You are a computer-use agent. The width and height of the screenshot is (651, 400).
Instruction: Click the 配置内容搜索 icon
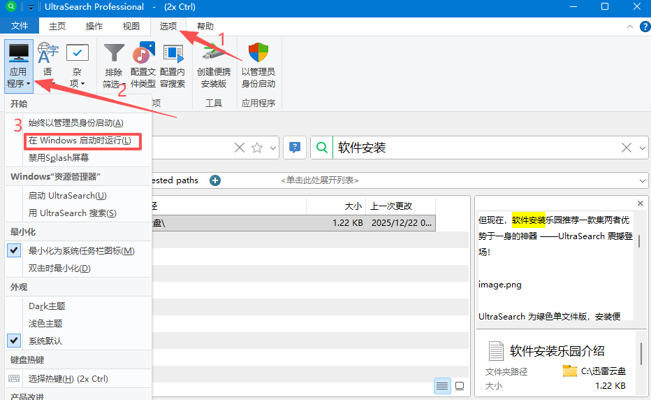172,54
